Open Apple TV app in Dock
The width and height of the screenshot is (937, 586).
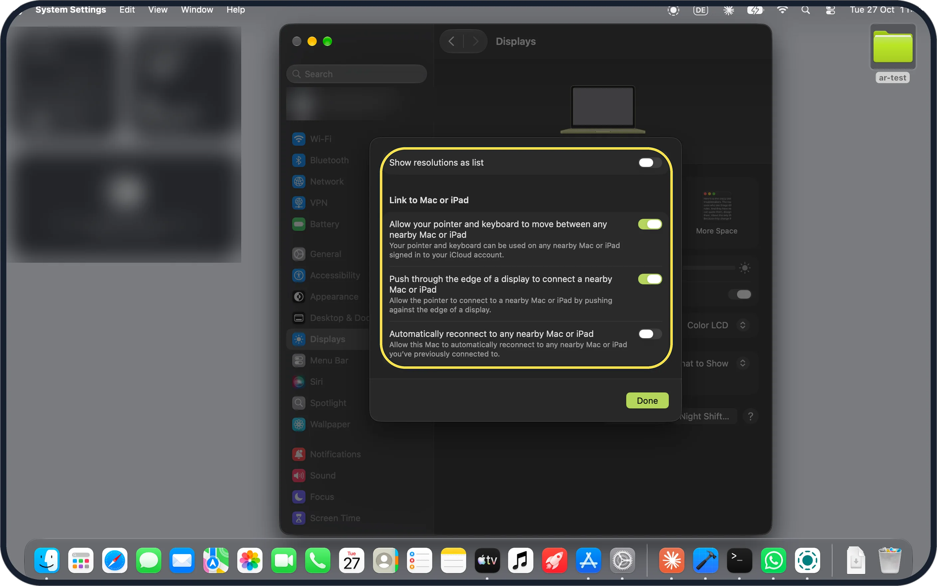click(x=487, y=560)
